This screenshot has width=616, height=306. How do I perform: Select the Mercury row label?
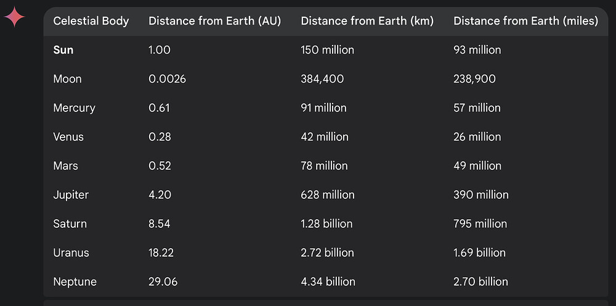point(75,108)
